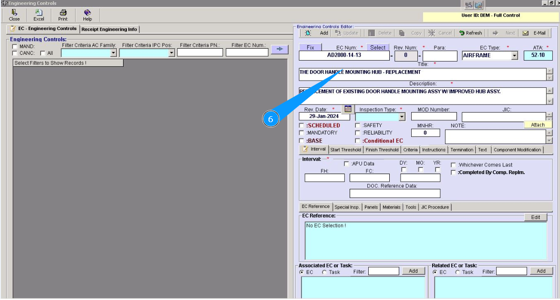The height and width of the screenshot is (300, 560).
Task: Open the JIC Procedure tab
Action: (435, 207)
